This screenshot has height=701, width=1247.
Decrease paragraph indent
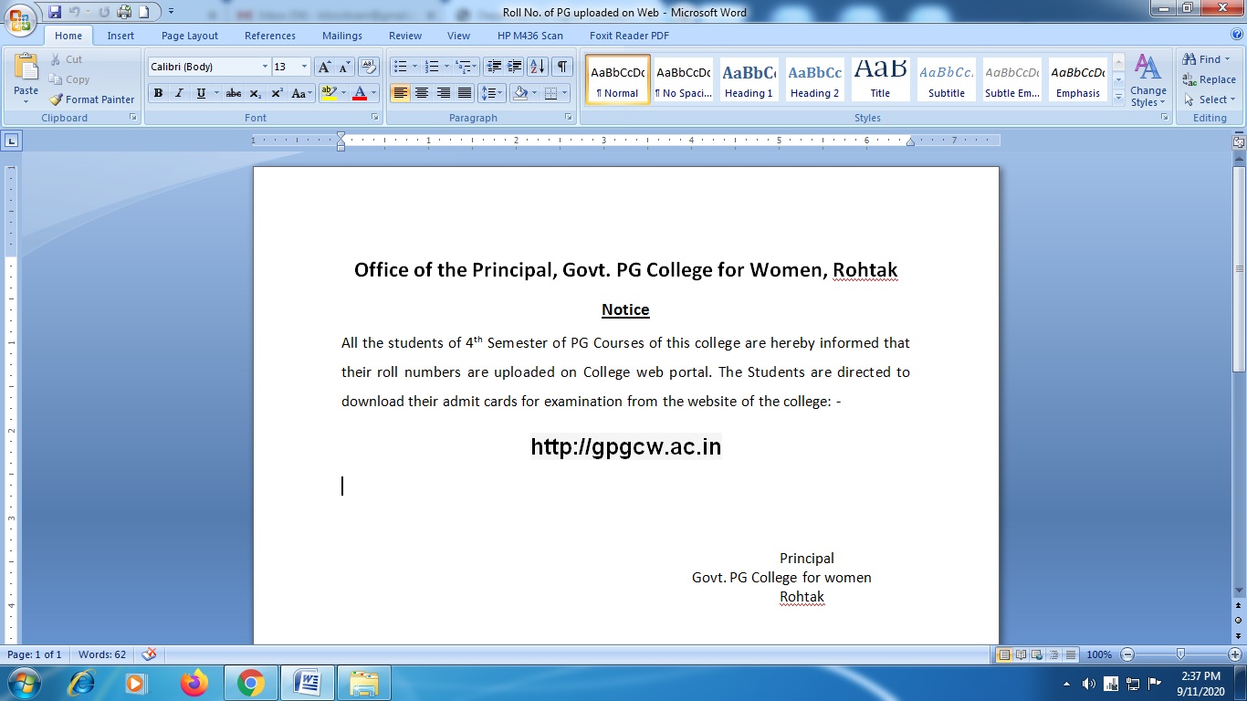(x=494, y=67)
